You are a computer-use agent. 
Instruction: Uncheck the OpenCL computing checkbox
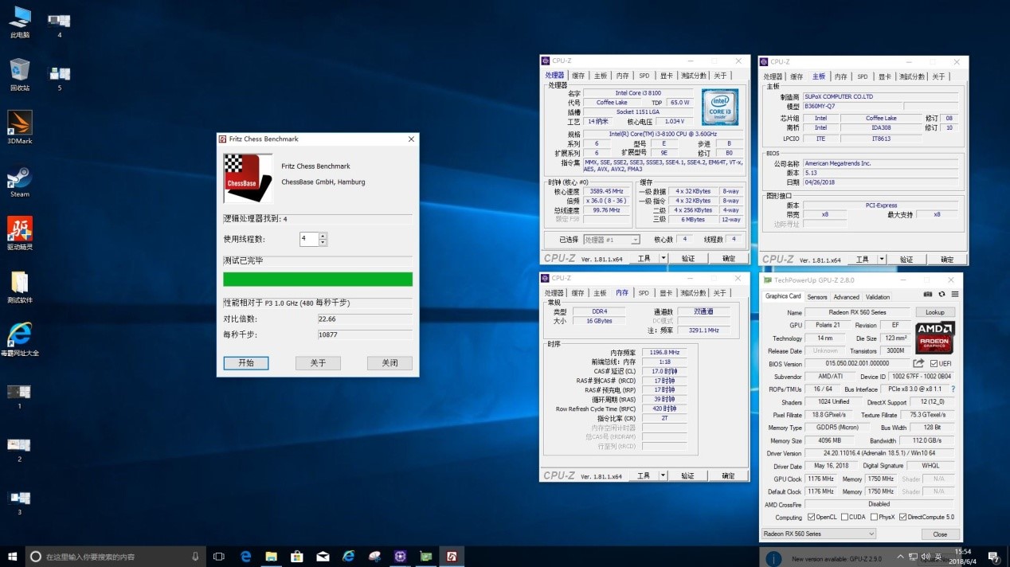click(x=813, y=517)
